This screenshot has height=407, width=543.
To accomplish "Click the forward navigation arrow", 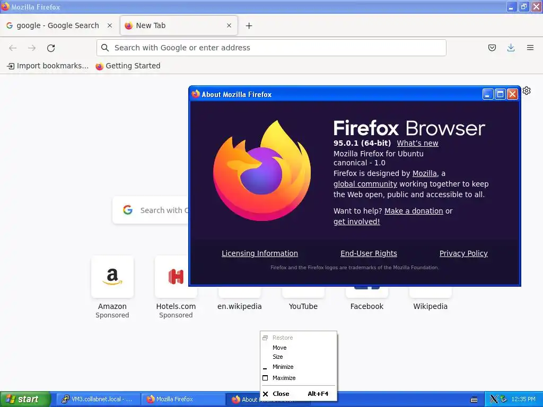I will point(32,48).
